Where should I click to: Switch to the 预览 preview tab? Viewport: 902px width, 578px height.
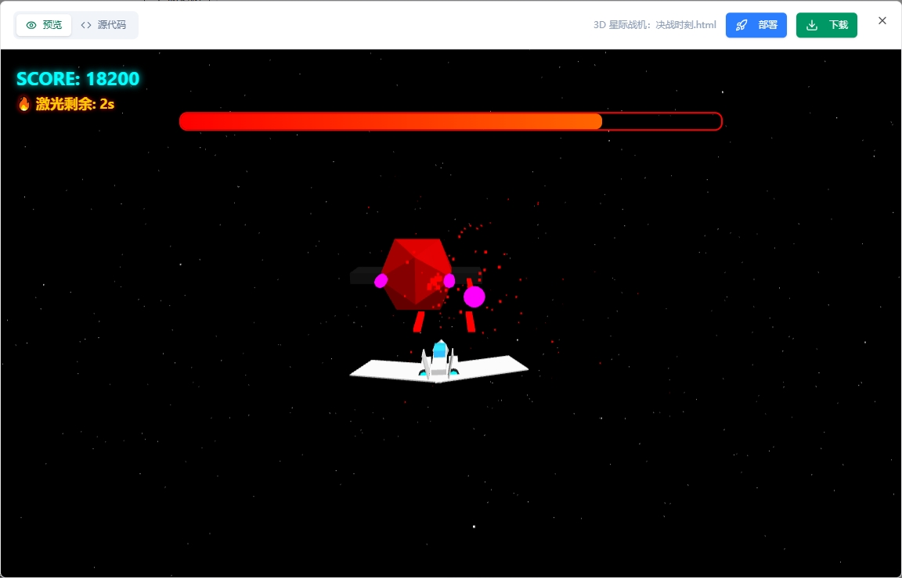(x=44, y=25)
